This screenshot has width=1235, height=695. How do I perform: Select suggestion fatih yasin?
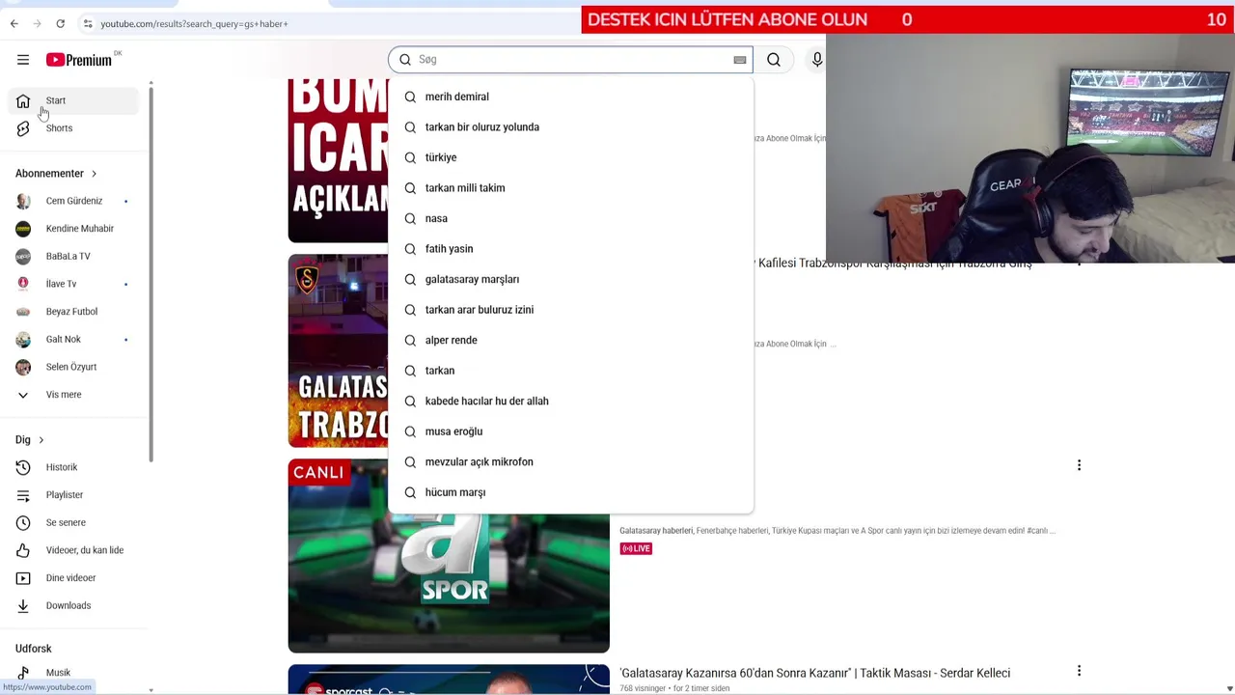(x=570, y=249)
